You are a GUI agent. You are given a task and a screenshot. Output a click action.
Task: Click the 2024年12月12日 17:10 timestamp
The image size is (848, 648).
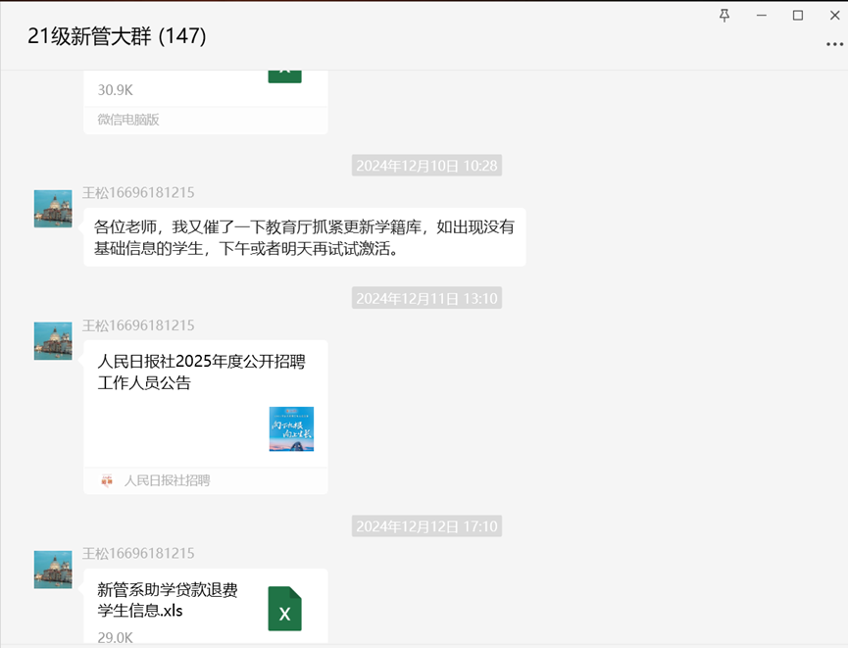click(x=426, y=526)
